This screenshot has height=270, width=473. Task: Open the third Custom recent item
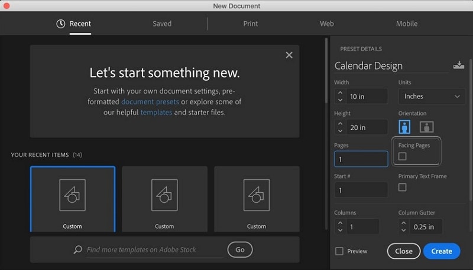[256, 199]
